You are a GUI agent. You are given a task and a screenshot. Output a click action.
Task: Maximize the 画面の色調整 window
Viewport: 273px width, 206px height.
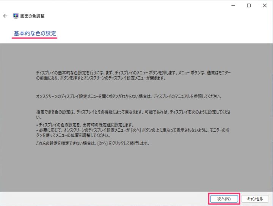point(249,6)
